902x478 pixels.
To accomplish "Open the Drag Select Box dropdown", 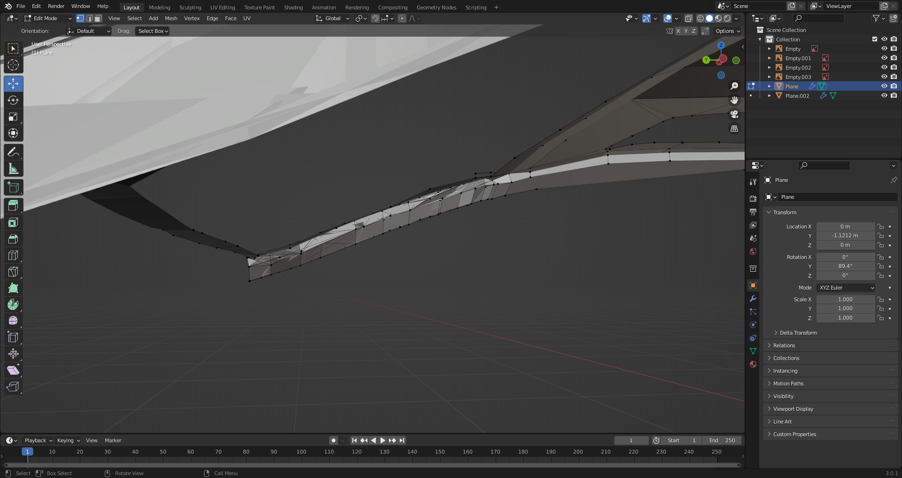I will (x=153, y=31).
